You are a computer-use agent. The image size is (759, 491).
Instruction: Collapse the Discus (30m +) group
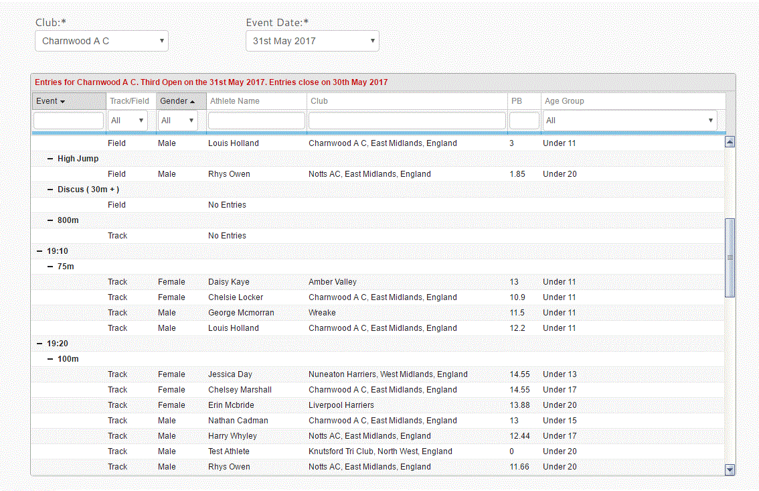point(50,190)
